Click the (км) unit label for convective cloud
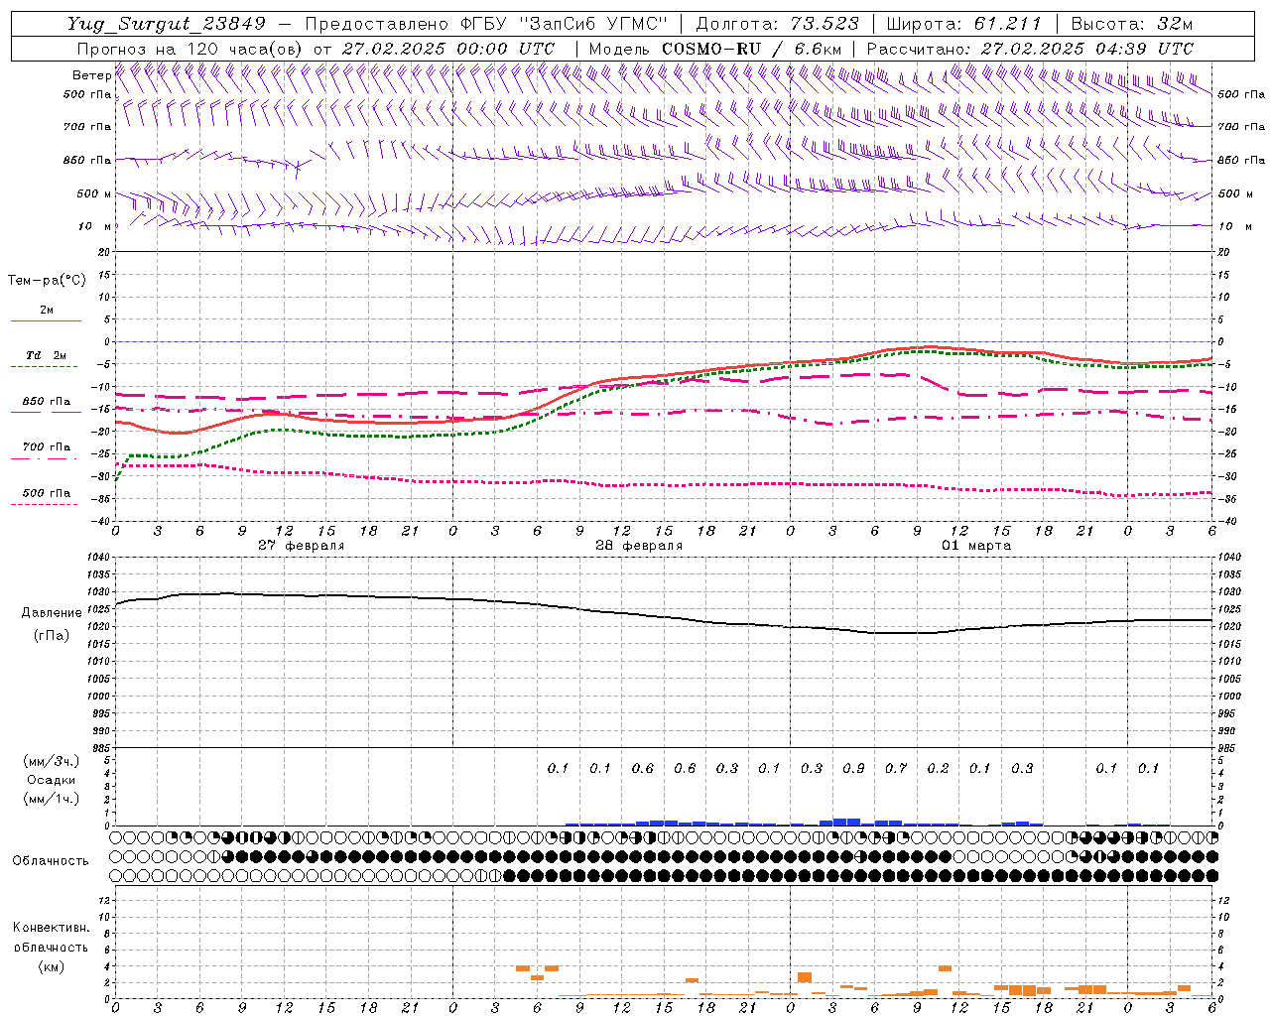The image size is (1270, 1016). click(x=52, y=966)
